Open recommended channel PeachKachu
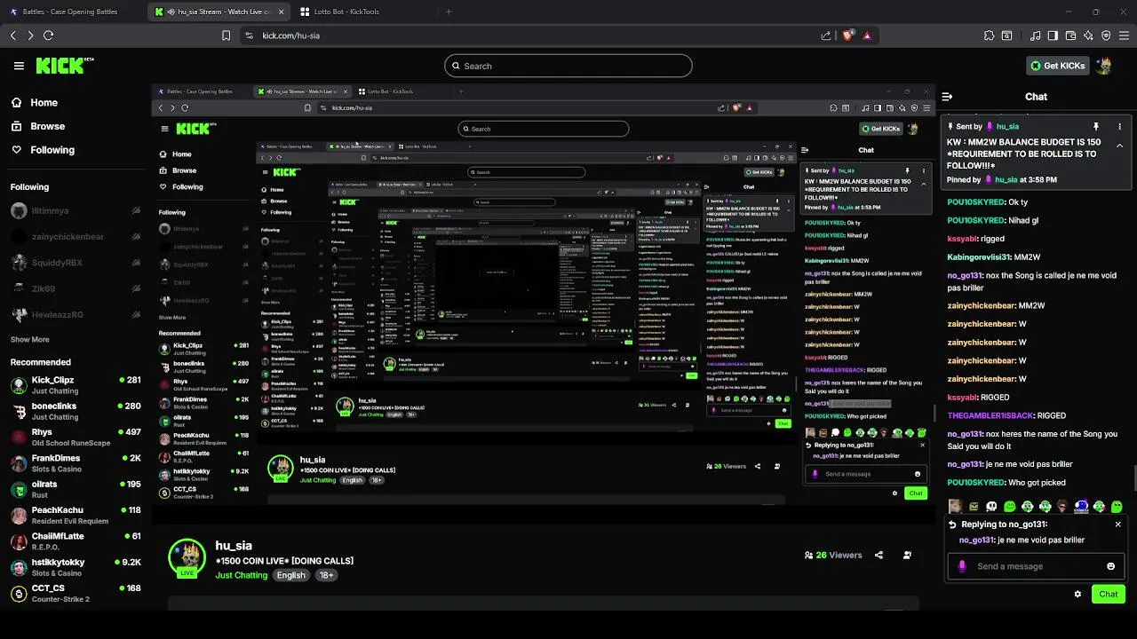 tap(76, 516)
